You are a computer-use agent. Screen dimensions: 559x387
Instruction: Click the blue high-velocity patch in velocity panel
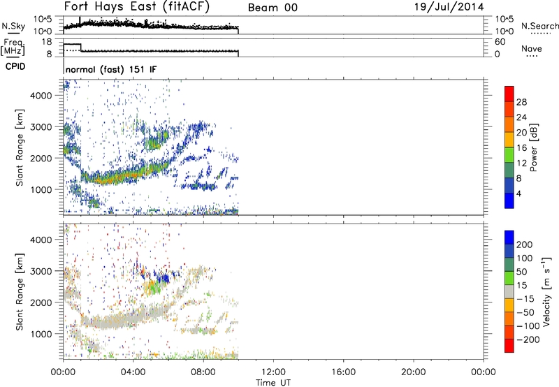(x=164, y=277)
